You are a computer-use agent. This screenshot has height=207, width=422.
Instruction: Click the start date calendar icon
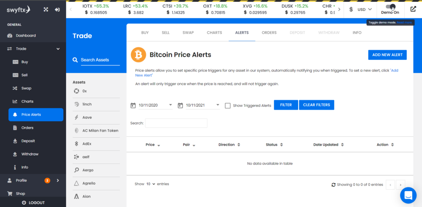coord(133,105)
